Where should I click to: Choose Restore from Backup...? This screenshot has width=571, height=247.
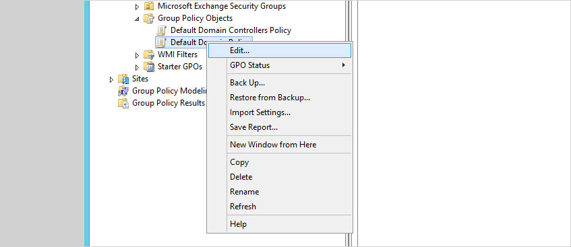(x=279, y=98)
